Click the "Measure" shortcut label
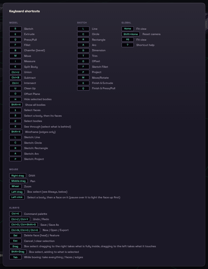Screen dimensions: 208x269 29,61
